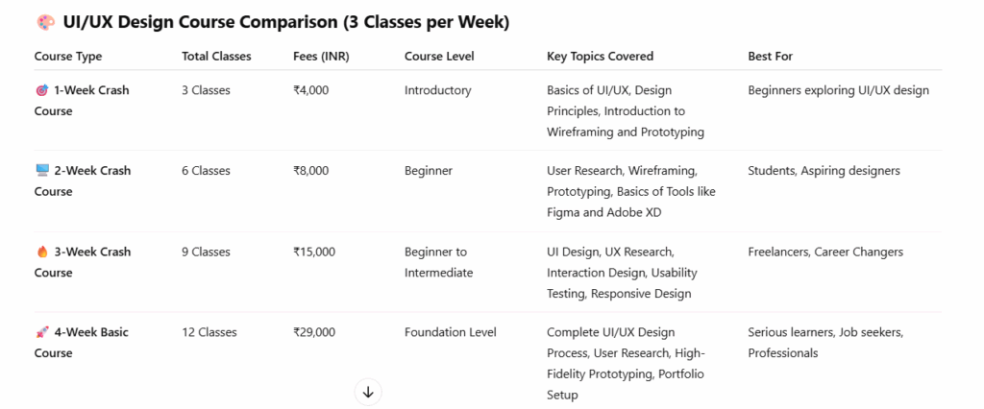This screenshot has width=984, height=409.
Task: Click the palette emoji icon in title
Action: coord(44,22)
